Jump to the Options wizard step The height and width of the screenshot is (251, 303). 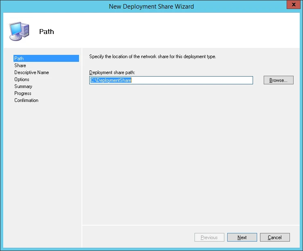22,79
